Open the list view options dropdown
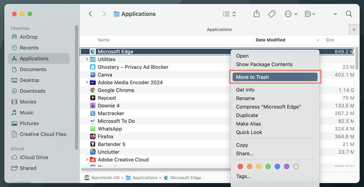Screen dimensions: 364x187 [229, 14]
